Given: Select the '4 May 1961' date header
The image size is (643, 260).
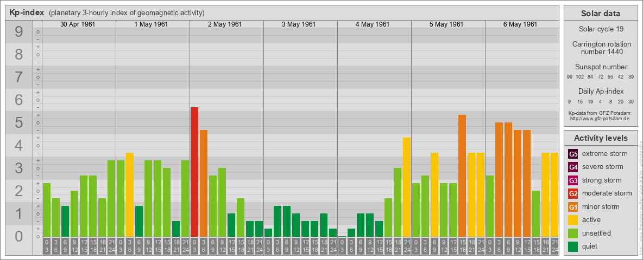Looking at the screenshot, I should coord(373,24).
